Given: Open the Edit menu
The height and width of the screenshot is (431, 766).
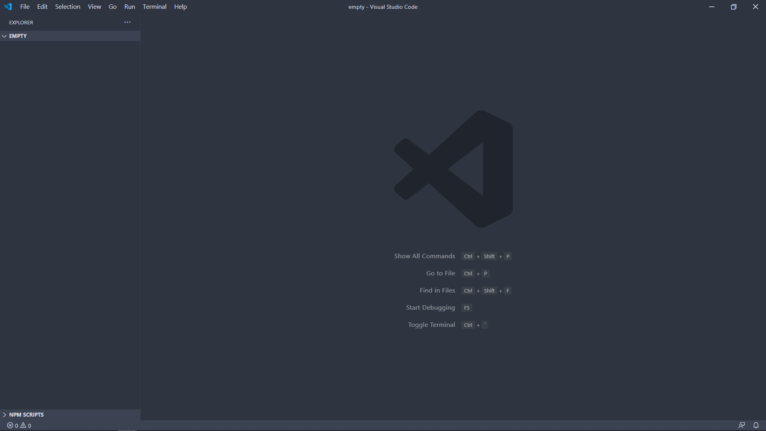Looking at the screenshot, I should [x=42, y=7].
